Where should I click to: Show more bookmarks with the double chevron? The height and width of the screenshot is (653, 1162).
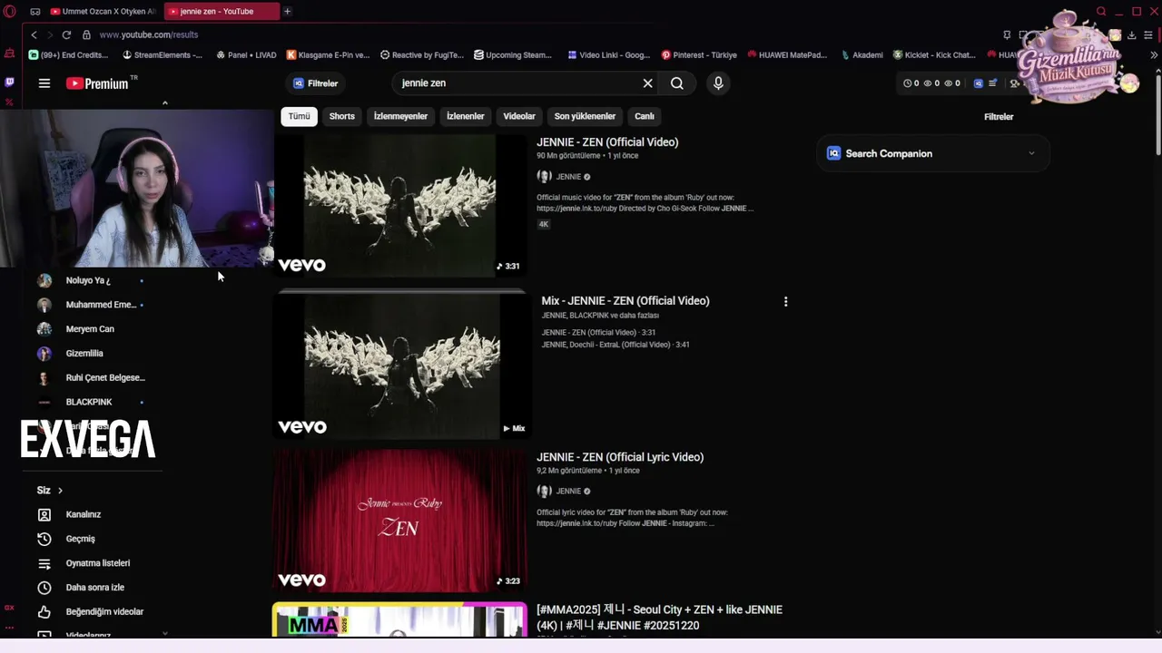(x=1154, y=55)
